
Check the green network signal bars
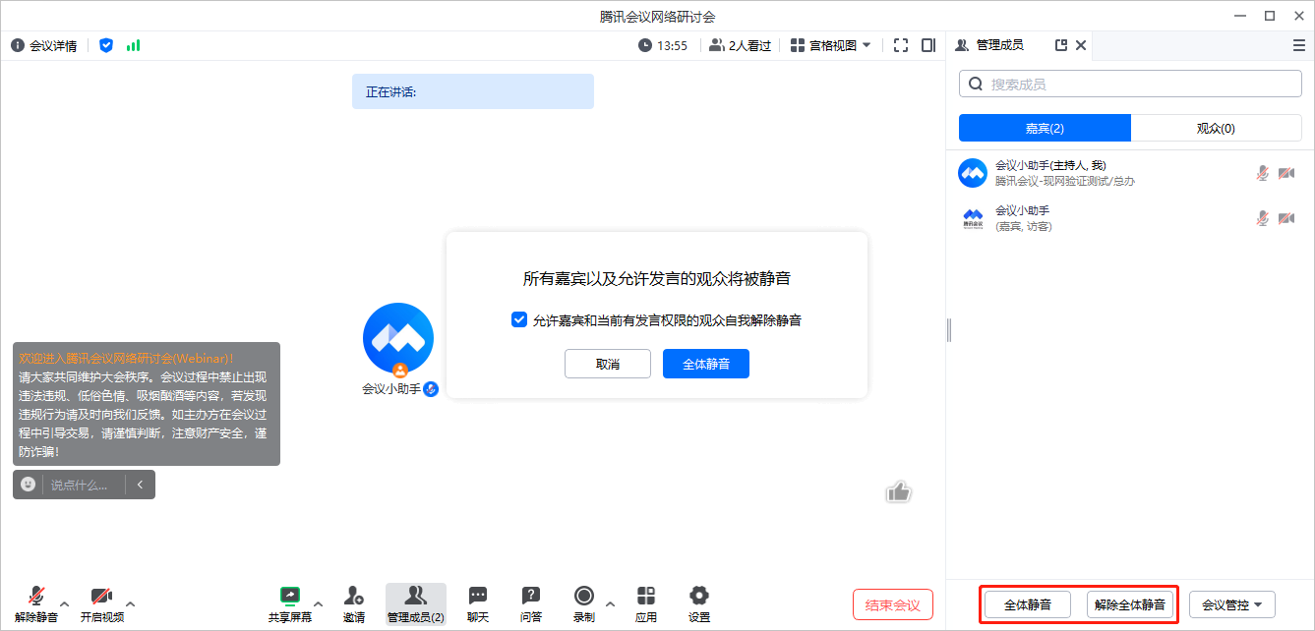133,45
